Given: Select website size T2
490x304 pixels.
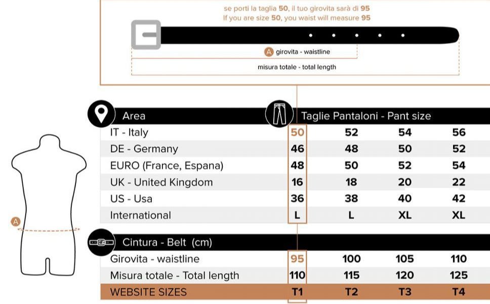Looking at the screenshot, I should pos(351,292).
